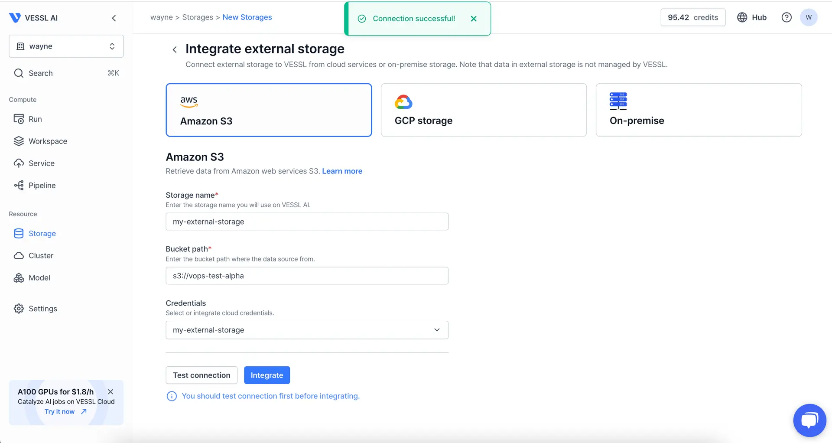The image size is (832, 443).
Task: Select the Amazon S3 storage card
Action: [269, 110]
